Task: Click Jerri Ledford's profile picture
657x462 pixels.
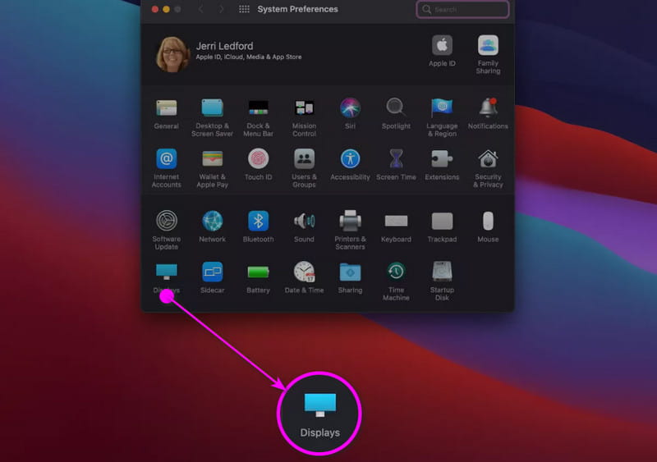Action: pos(172,54)
